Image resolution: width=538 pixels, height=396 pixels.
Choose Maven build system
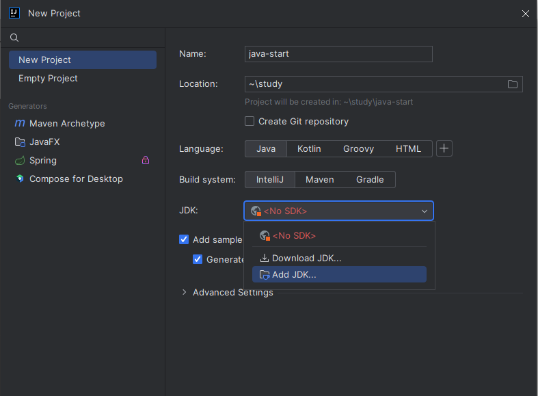319,180
